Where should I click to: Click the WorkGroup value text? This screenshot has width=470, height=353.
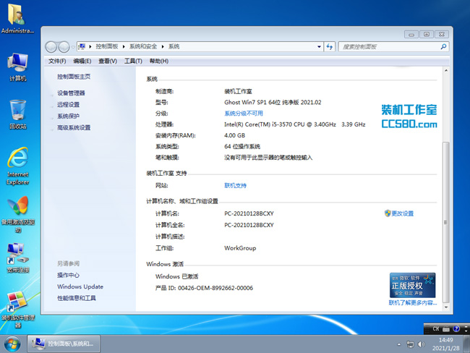coord(240,248)
